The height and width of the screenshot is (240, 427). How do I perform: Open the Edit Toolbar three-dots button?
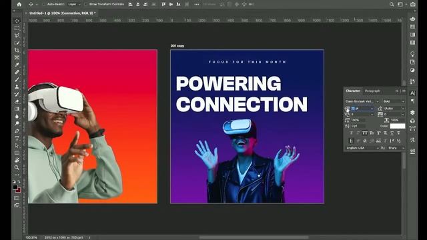(17, 175)
